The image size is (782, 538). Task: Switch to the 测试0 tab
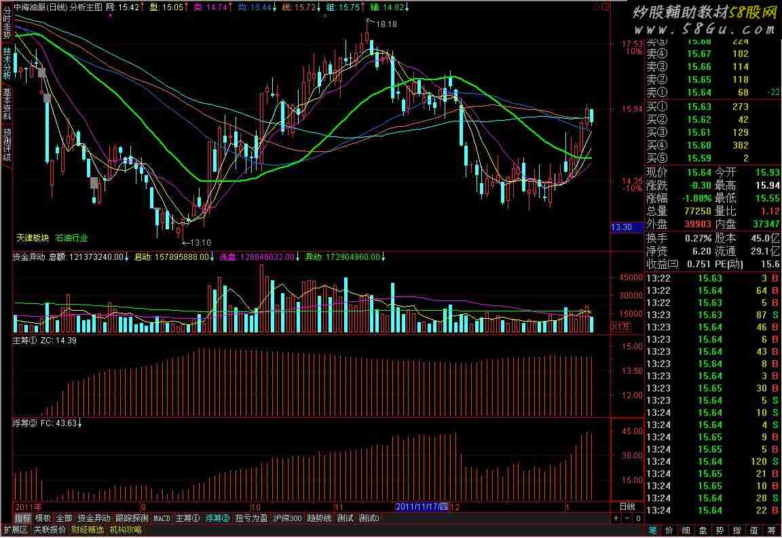click(x=369, y=518)
